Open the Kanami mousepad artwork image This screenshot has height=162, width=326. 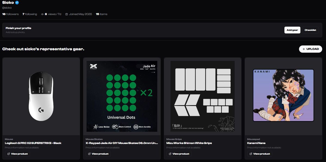pos(283,95)
